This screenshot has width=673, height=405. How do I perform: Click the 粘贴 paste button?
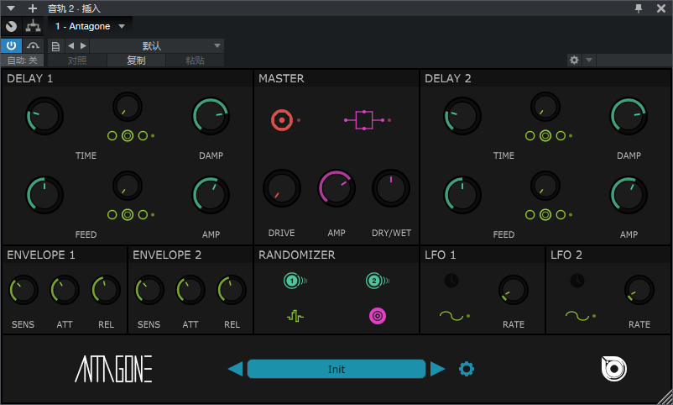click(x=195, y=60)
